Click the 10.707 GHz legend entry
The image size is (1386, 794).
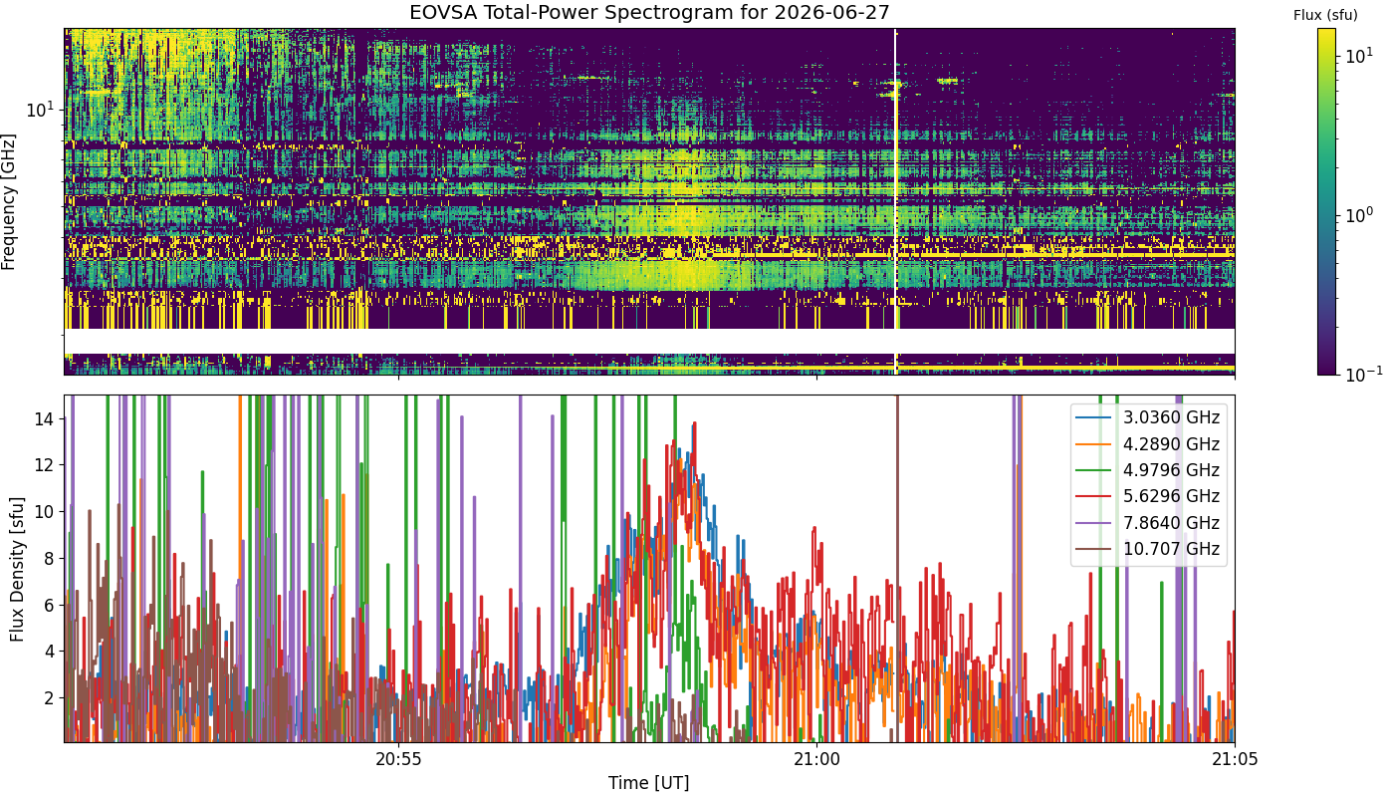(x=1148, y=548)
